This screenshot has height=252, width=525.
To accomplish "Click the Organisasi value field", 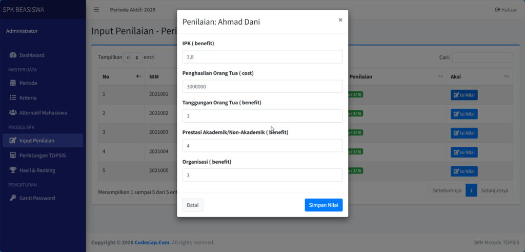I will coord(262,175).
